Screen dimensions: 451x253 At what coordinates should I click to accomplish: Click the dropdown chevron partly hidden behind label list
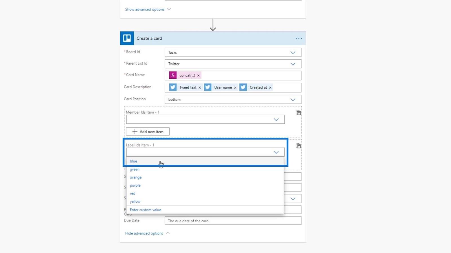point(293,199)
